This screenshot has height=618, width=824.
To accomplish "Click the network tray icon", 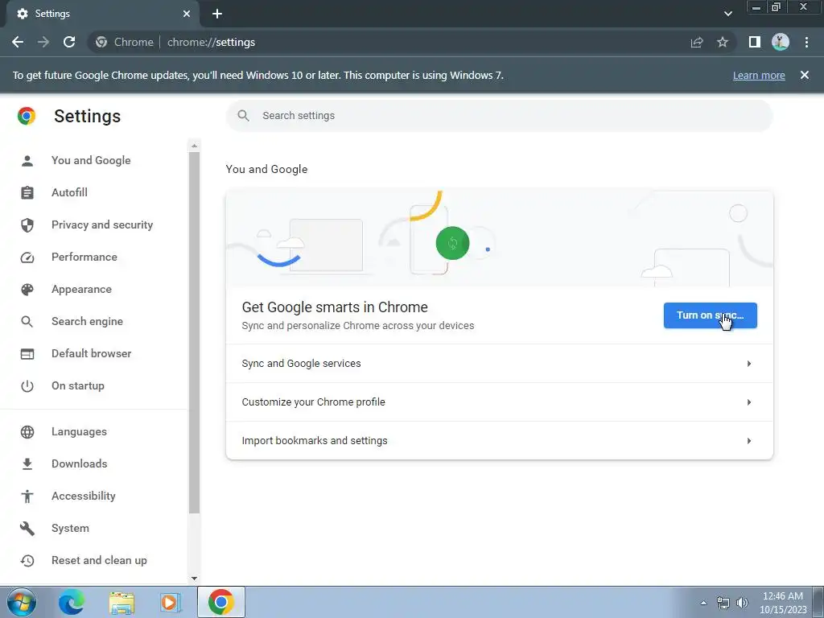I will (x=723, y=603).
